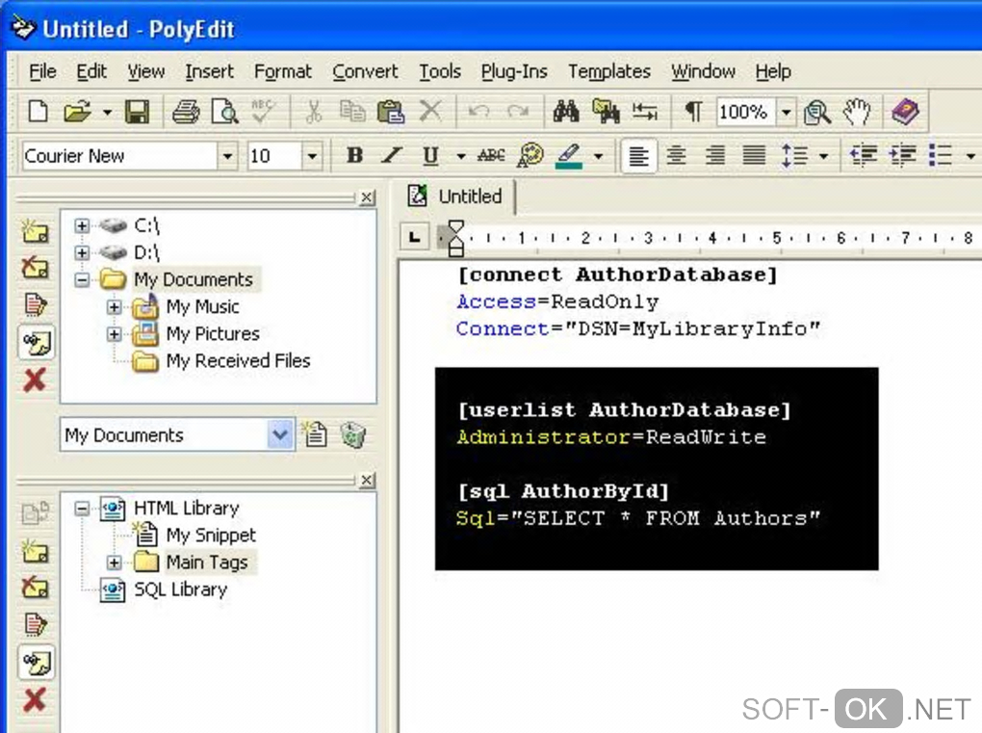The height and width of the screenshot is (733, 982).
Task: Justify the text
Action: pos(754,155)
